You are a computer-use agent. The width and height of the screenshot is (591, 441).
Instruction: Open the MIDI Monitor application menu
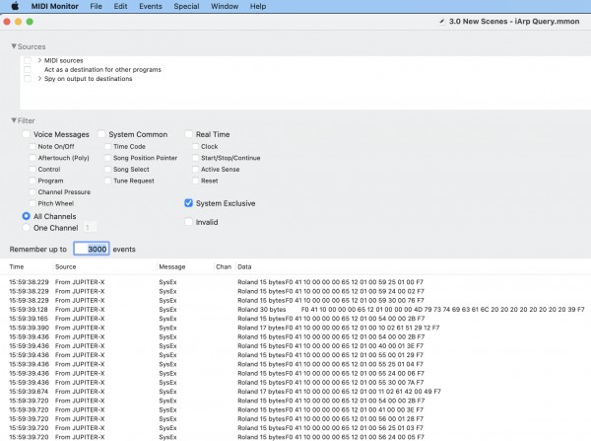54,7
